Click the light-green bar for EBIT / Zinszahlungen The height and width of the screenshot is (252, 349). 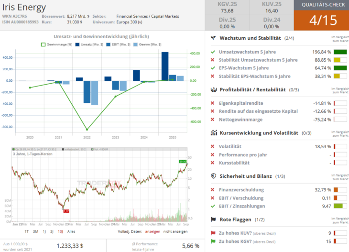coord(338,206)
